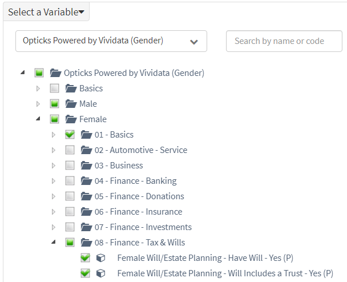The image size is (347, 282).
Task: Collapse the 08 - Finance - Tax & Wills folder
Action: 53,242
